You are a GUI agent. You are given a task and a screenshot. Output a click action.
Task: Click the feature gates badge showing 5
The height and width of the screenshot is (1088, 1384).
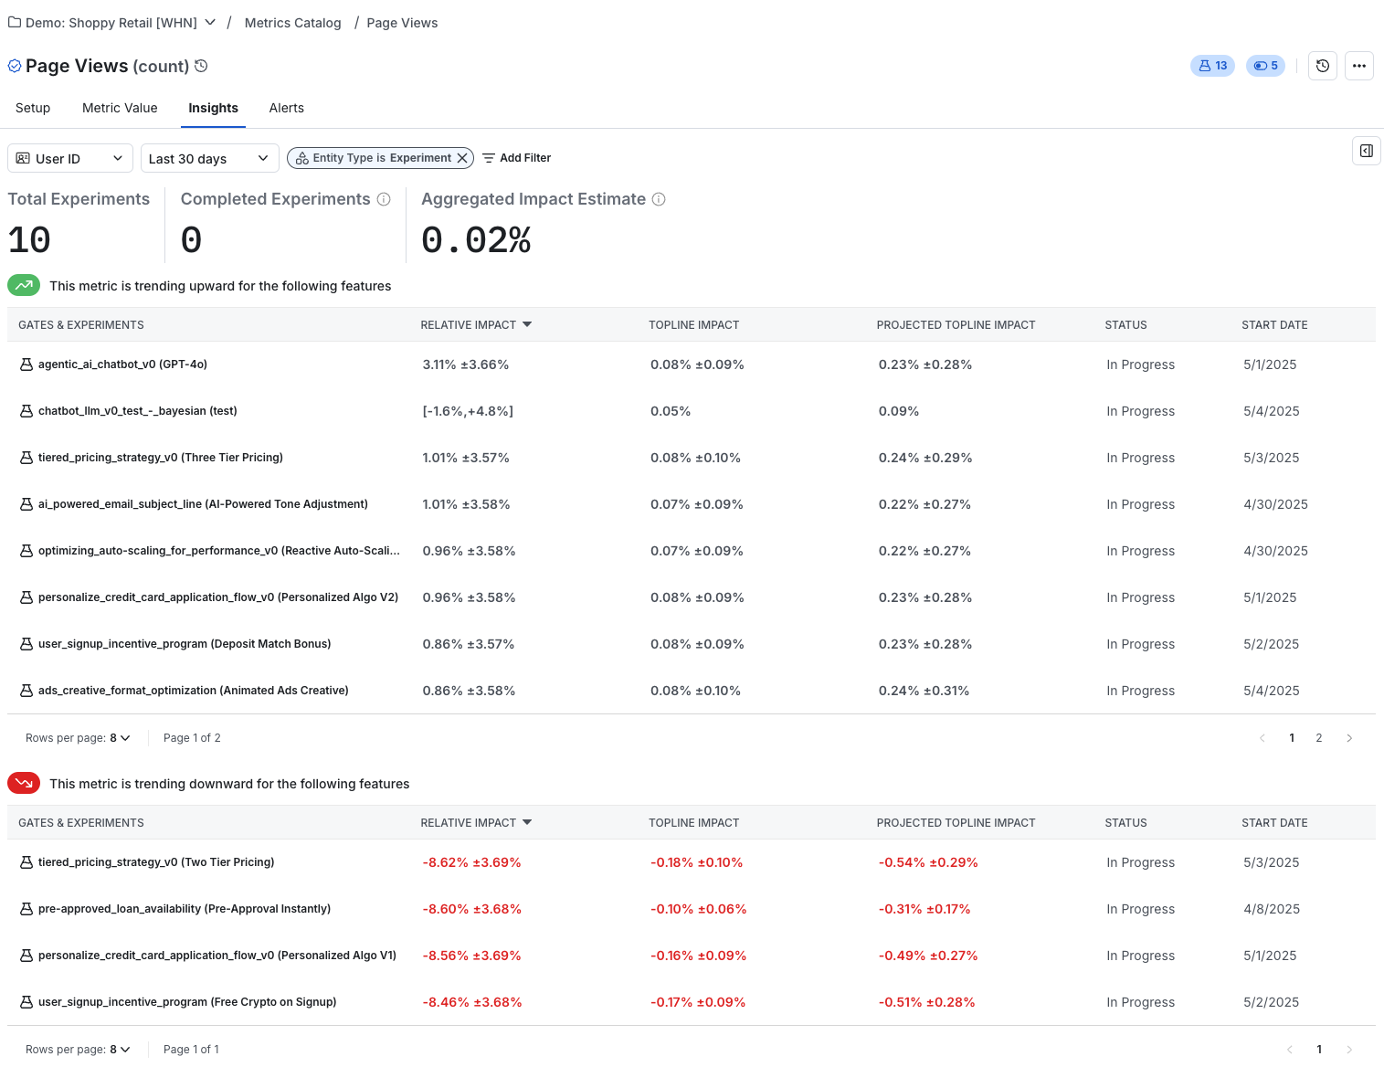1265,65
